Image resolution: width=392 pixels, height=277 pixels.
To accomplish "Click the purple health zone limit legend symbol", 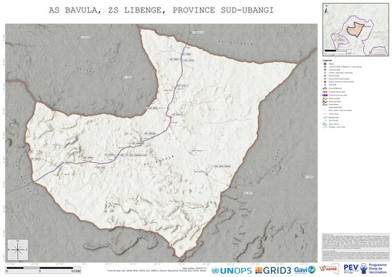I will [x=325, y=96].
